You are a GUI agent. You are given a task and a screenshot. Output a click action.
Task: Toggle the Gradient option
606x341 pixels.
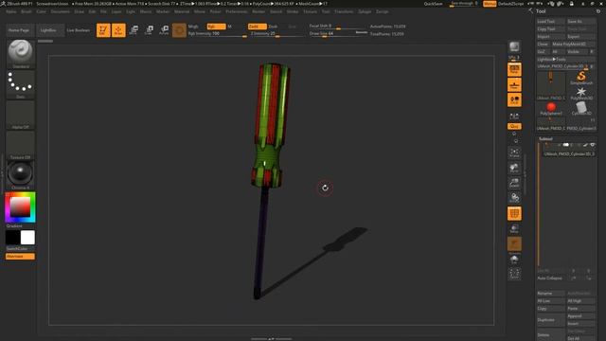coord(20,225)
